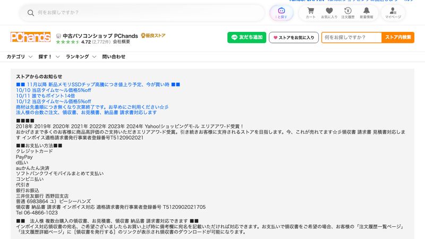The height and width of the screenshot is (239, 425).
Task: Click the magnifier icon in the main search bar
Action: point(31,13)
